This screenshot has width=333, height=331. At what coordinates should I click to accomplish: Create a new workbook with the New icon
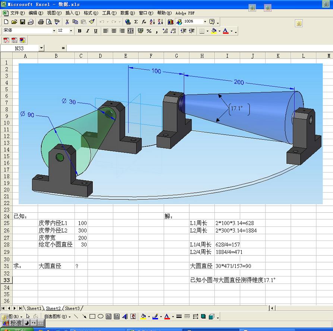(6, 22)
